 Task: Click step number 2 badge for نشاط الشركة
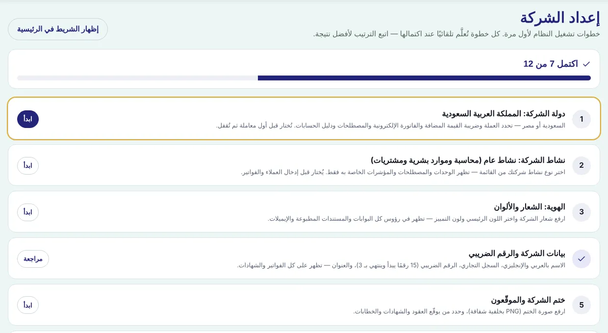point(582,165)
